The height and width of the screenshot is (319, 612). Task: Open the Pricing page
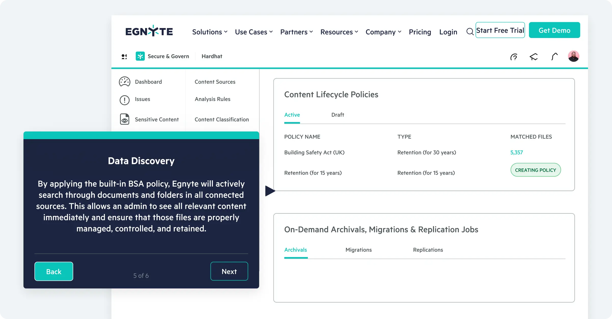click(x=420, y=32)
